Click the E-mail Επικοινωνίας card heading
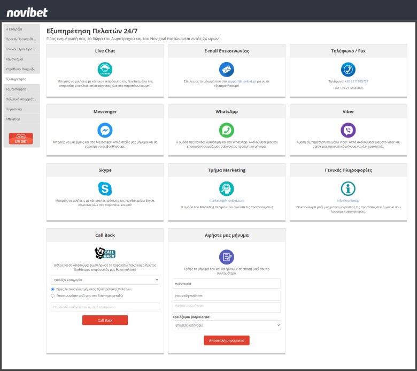The width and height of the screenshot is (417, 371). 227,51
